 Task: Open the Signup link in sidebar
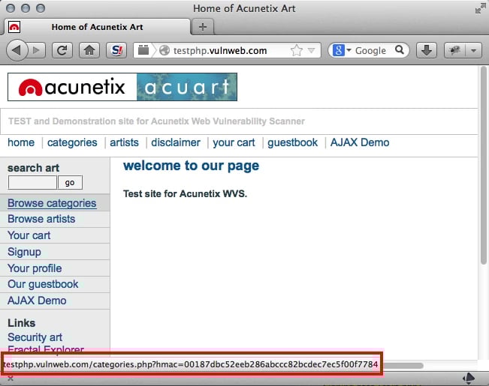pos(24,252)
